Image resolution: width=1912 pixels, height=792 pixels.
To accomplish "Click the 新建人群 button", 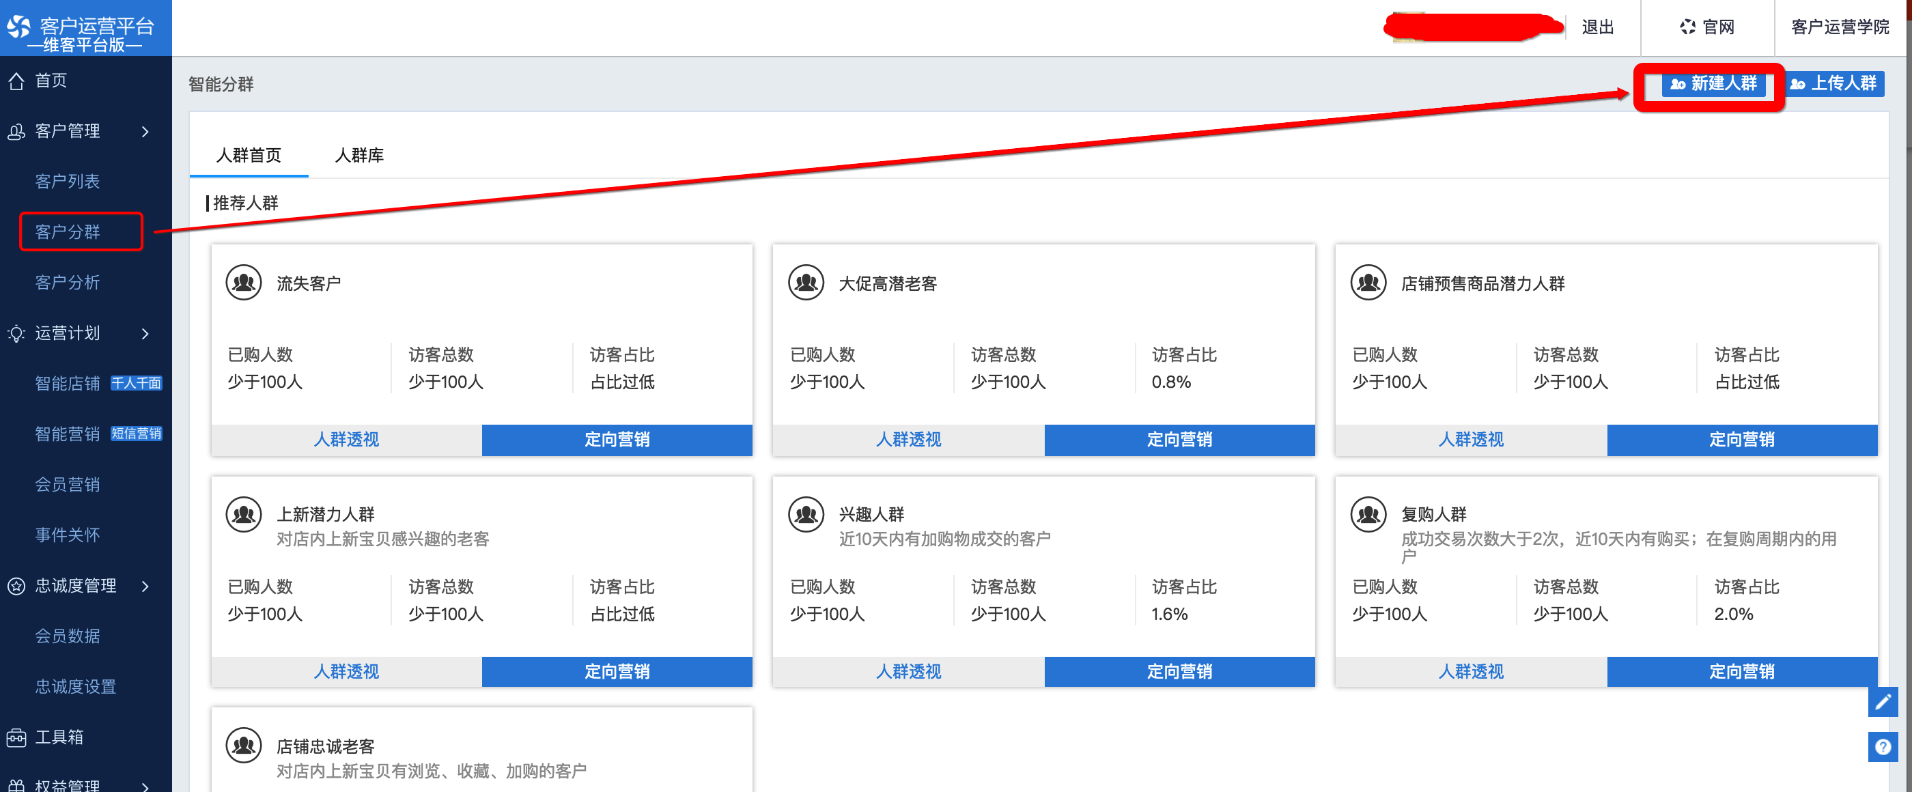I will click(1713, 84).
